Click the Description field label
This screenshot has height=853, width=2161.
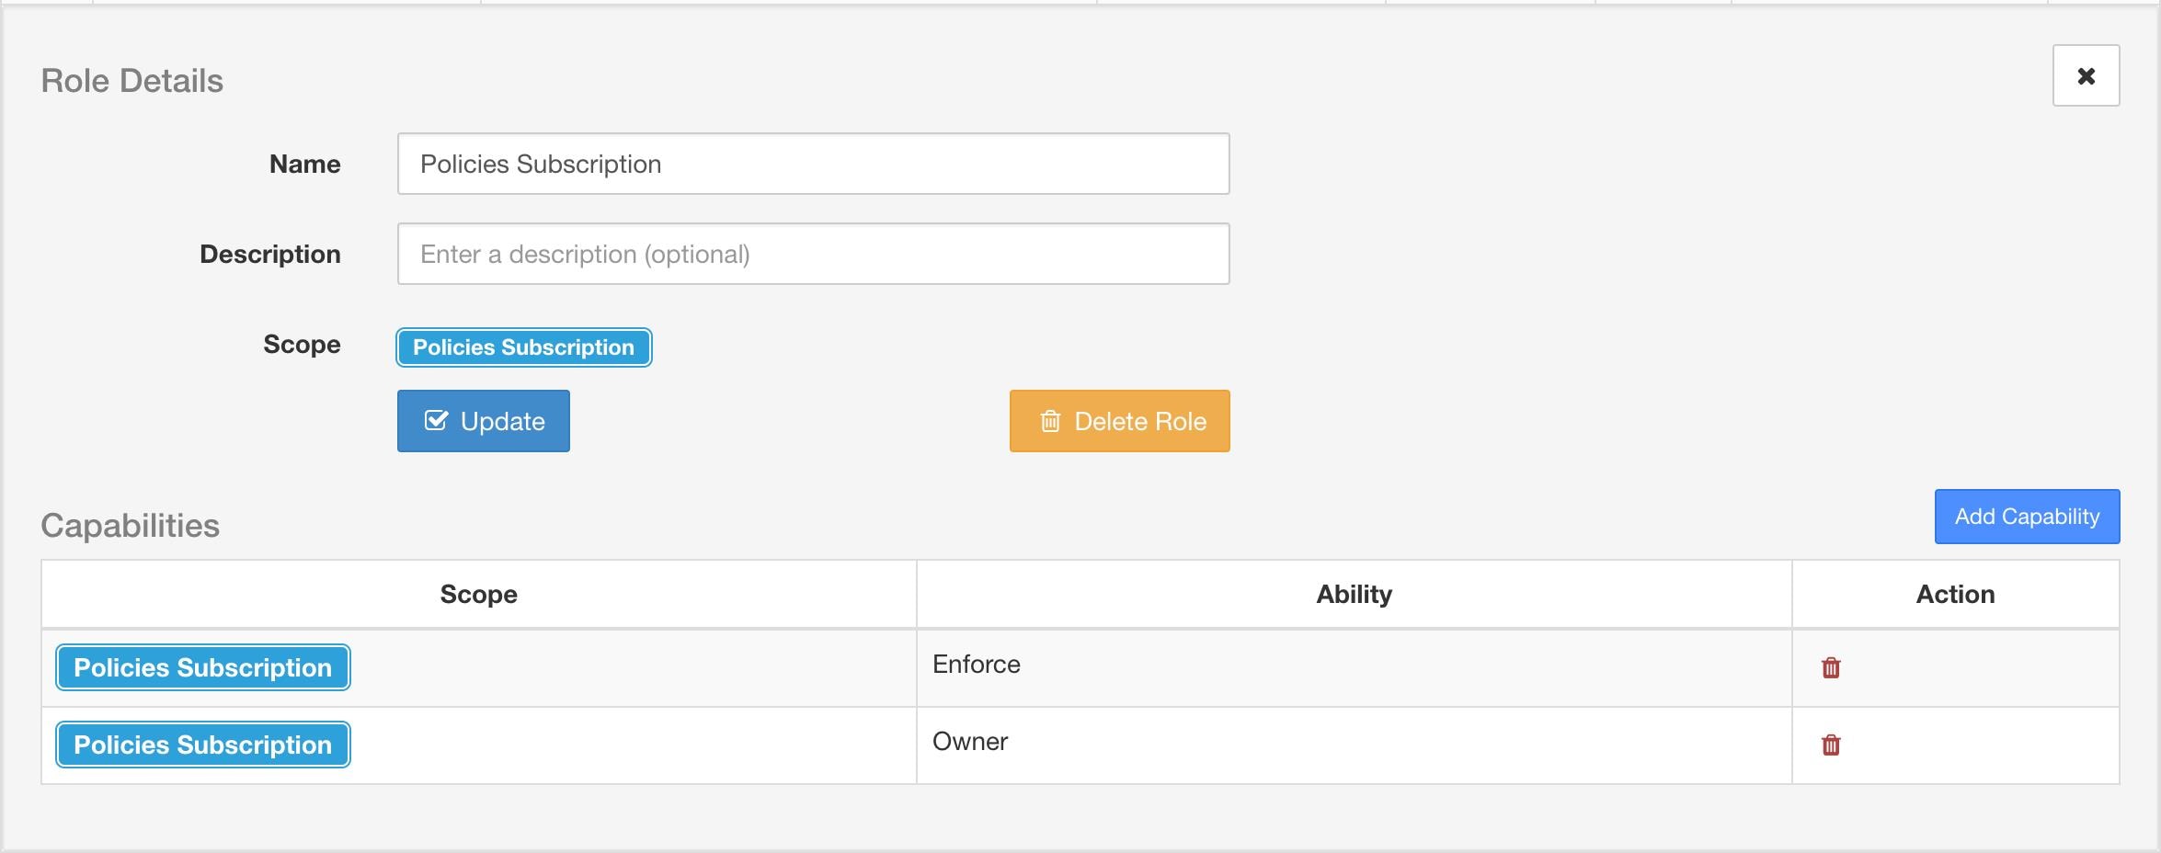point(270,254)
